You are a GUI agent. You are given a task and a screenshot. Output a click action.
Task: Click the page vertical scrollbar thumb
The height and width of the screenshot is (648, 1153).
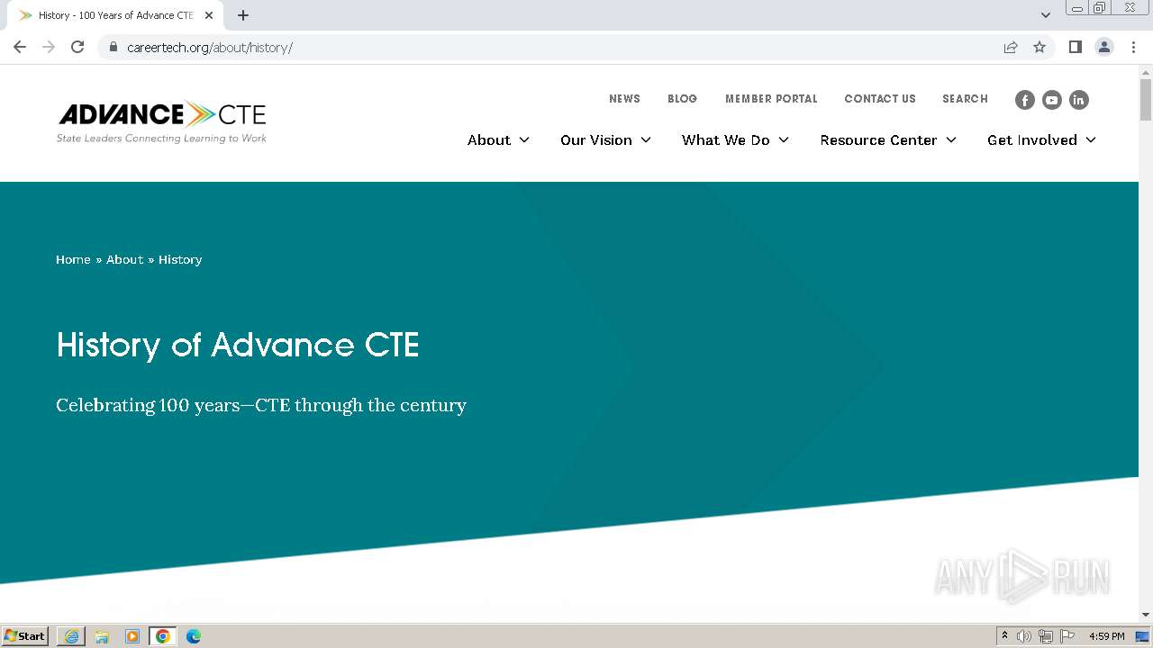[1146, 99]
